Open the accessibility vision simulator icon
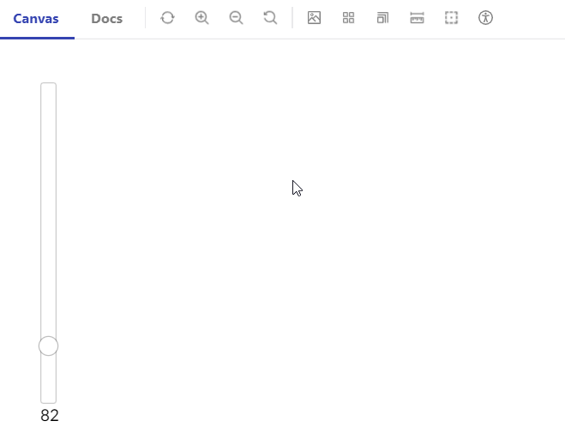Screen dimensions: 565x445 point(485,18)
